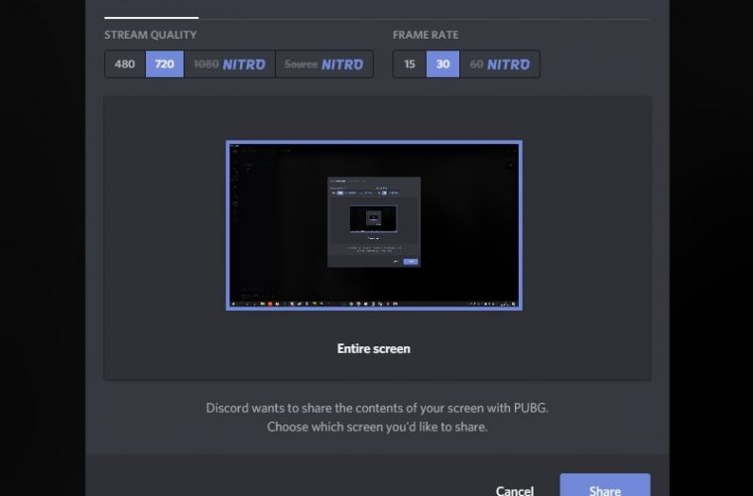The width and height of the screenshot is (753, 496).
Task: Cancel the screen share dialog
Action: coord(514,491)
